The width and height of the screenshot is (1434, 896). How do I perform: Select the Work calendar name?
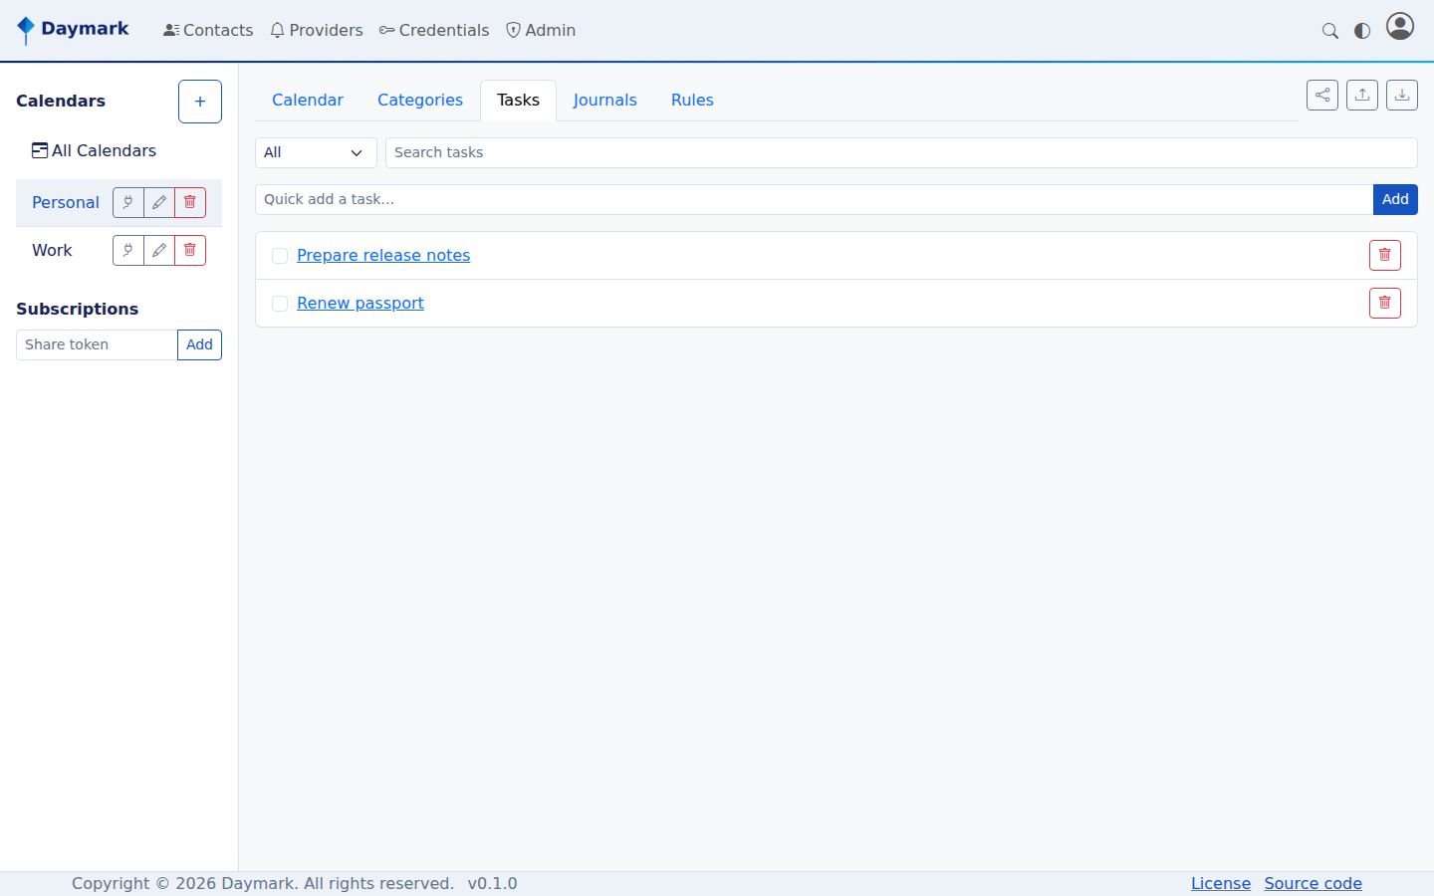click(52, 250)
